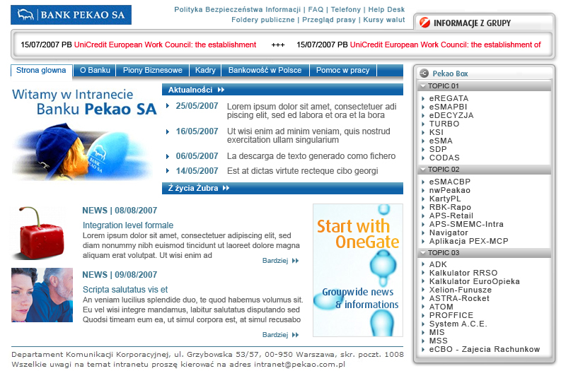Click the Pekao Box round arrow icon
The width and height of the screenshot is (566, 371).
423,73
